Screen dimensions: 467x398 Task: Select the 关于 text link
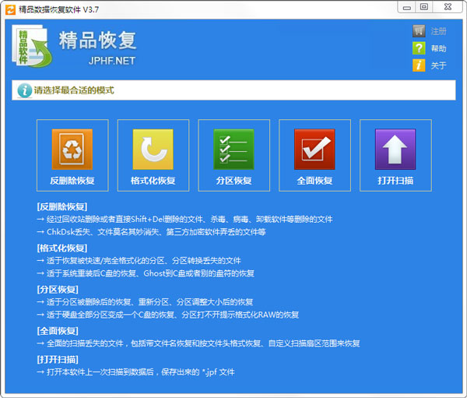(438, 66)
